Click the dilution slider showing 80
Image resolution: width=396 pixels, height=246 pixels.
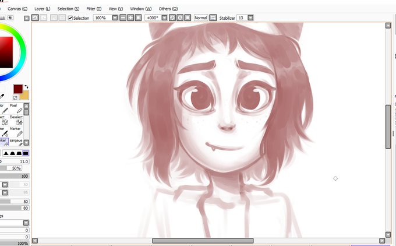pos(15,208)
